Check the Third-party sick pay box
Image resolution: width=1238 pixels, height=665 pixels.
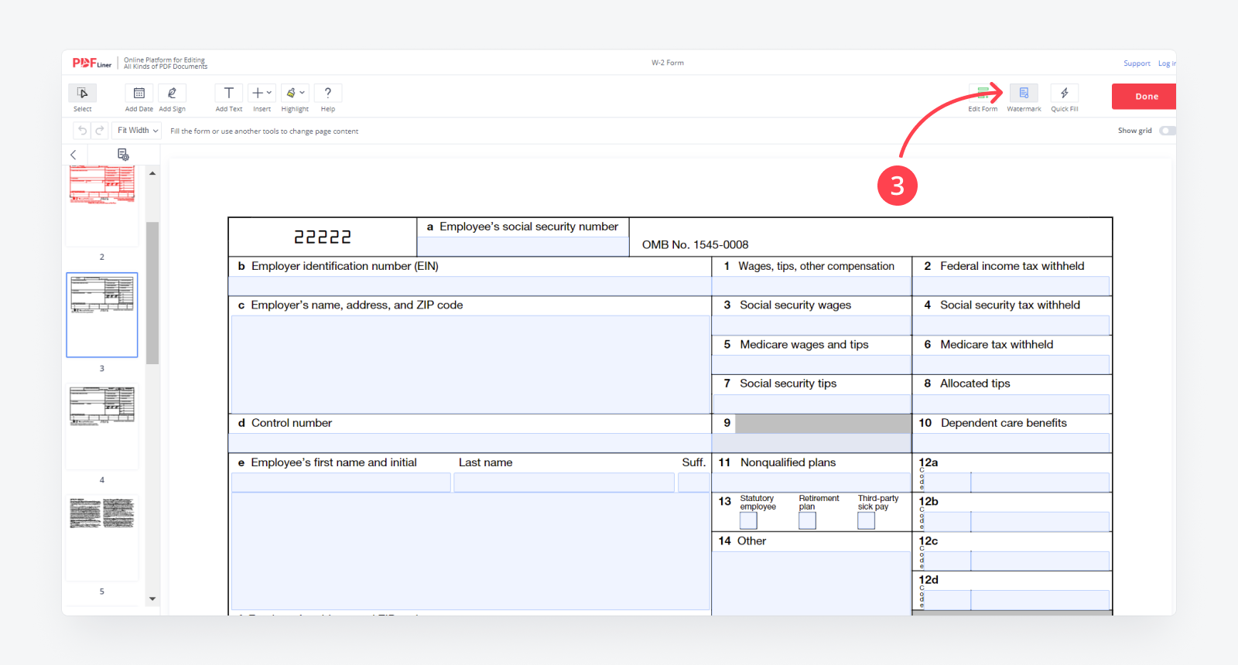tap(866, 521)
